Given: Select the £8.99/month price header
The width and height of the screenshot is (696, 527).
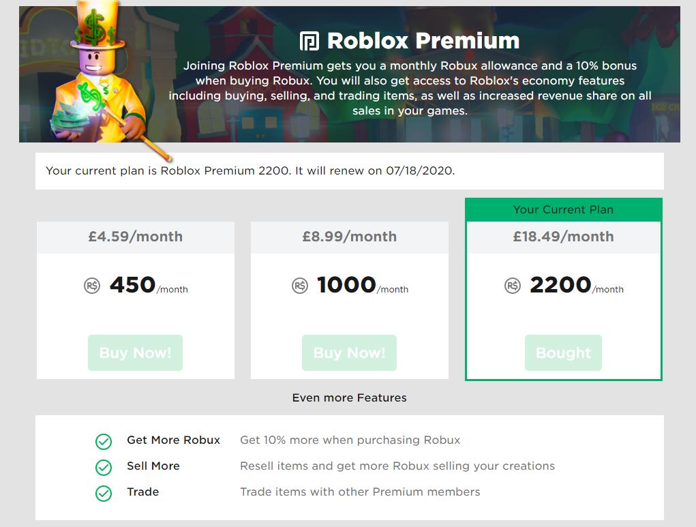Looking at the screenshot, I should 349,237.
